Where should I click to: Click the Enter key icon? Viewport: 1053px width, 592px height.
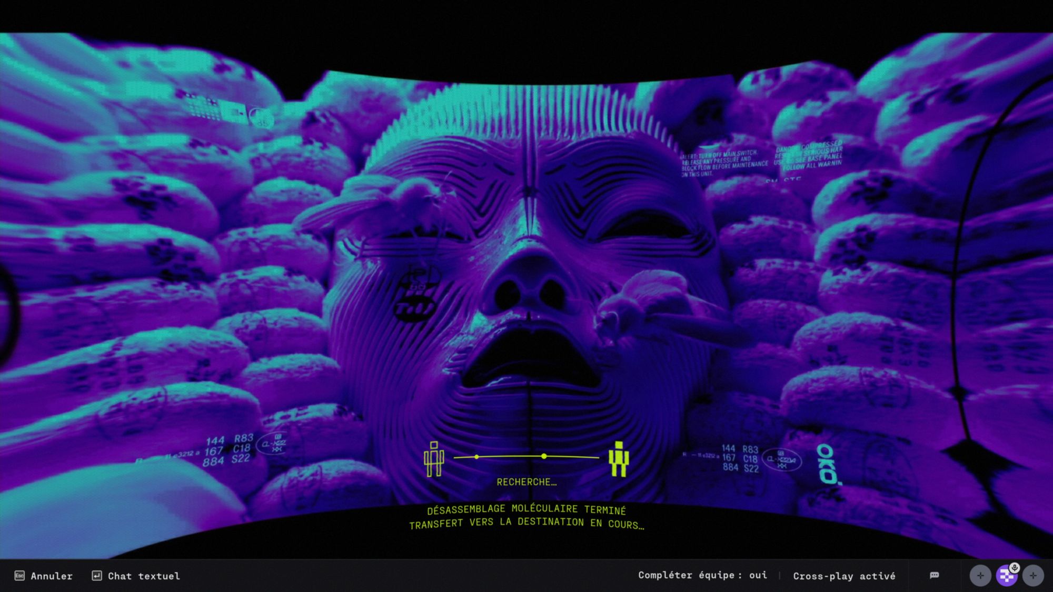[97, 576]
